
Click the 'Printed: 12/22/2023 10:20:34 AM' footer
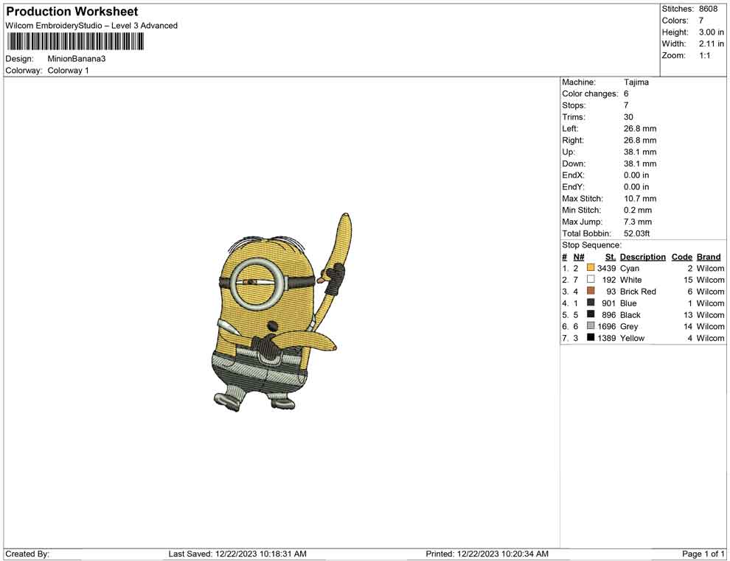[x=487, y=554]
